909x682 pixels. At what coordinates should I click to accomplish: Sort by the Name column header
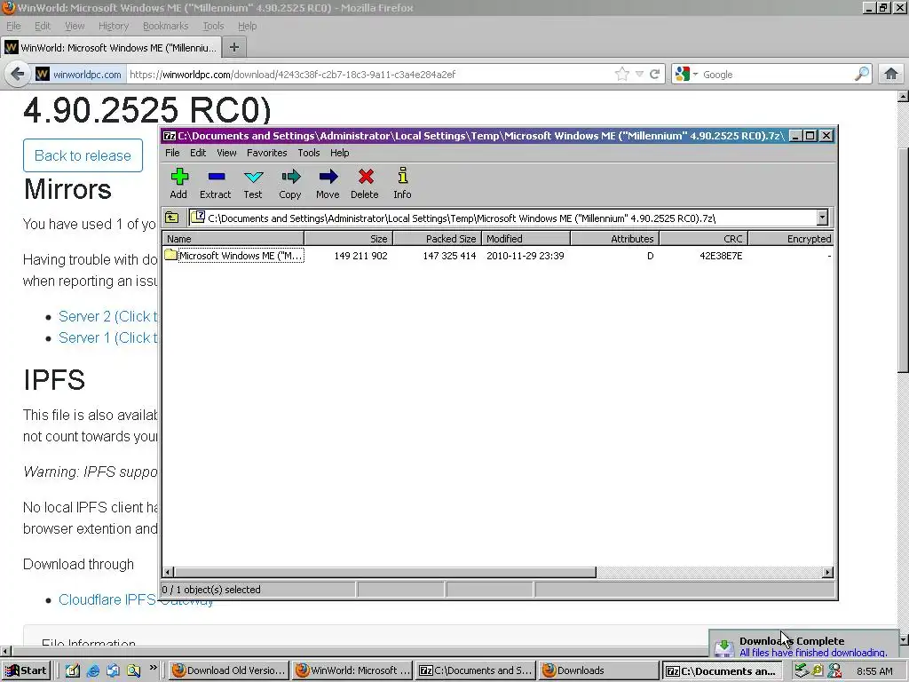[233, 238]
